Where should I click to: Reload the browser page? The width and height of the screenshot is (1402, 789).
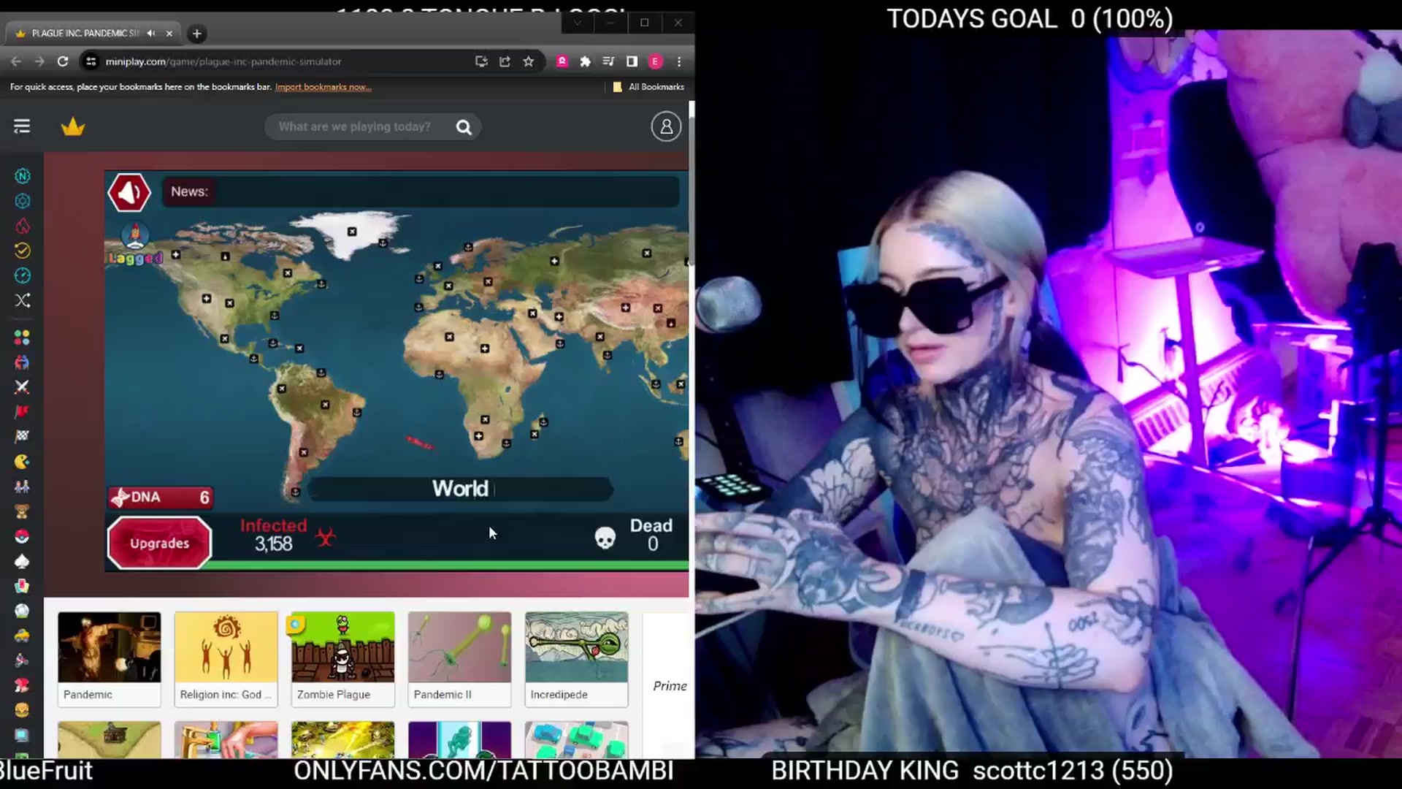(63, 61)
